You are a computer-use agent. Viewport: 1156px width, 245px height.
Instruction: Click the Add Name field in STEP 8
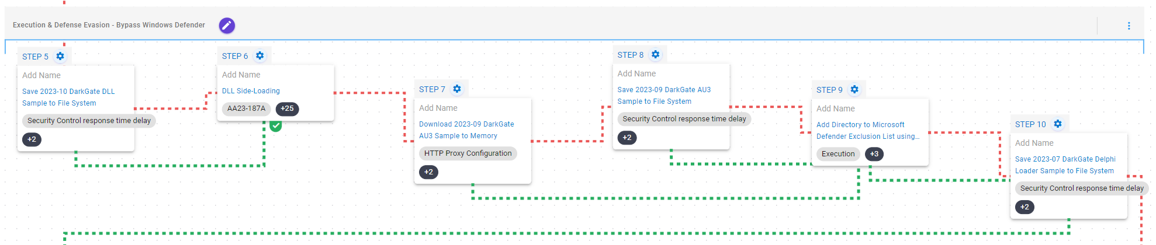(x=636, y=73)
